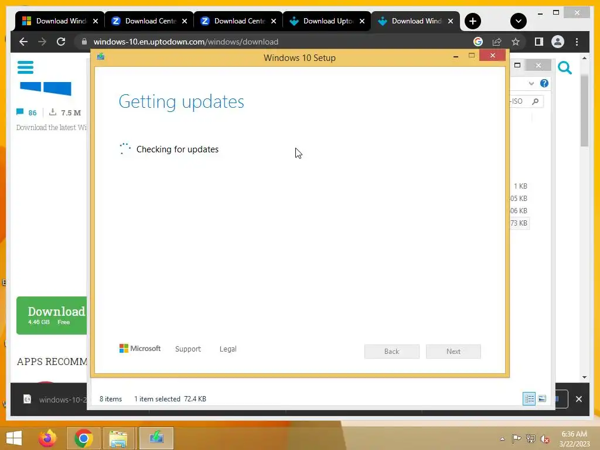Click the muted volume tray icon
The height and width of the screenshot is (450, 600).
pos(545,439)
